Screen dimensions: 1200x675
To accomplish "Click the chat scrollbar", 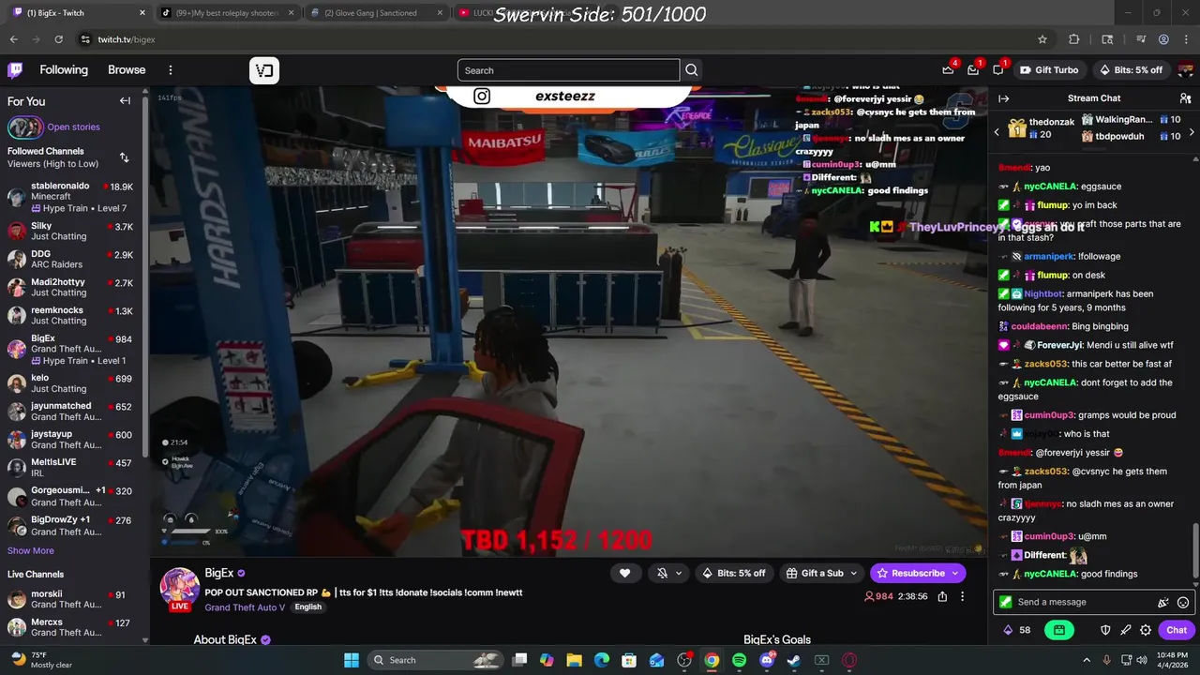I will tap(1195, 552).
